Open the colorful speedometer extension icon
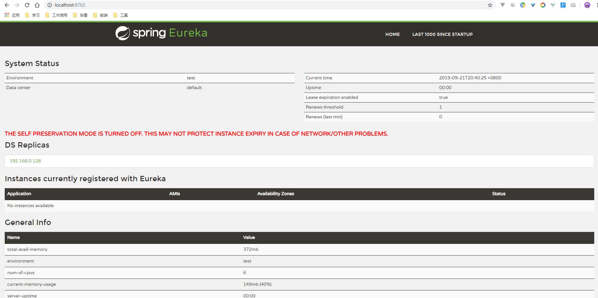598x298 pixels. [x=523, y=5]
